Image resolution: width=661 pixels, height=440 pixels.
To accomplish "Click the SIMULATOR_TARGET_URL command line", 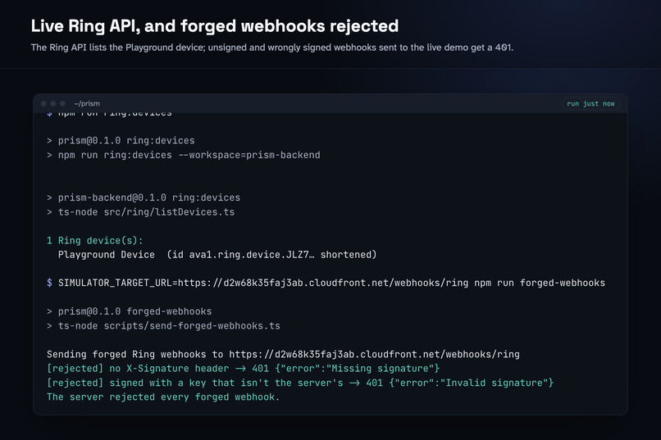I will (326, 283).
